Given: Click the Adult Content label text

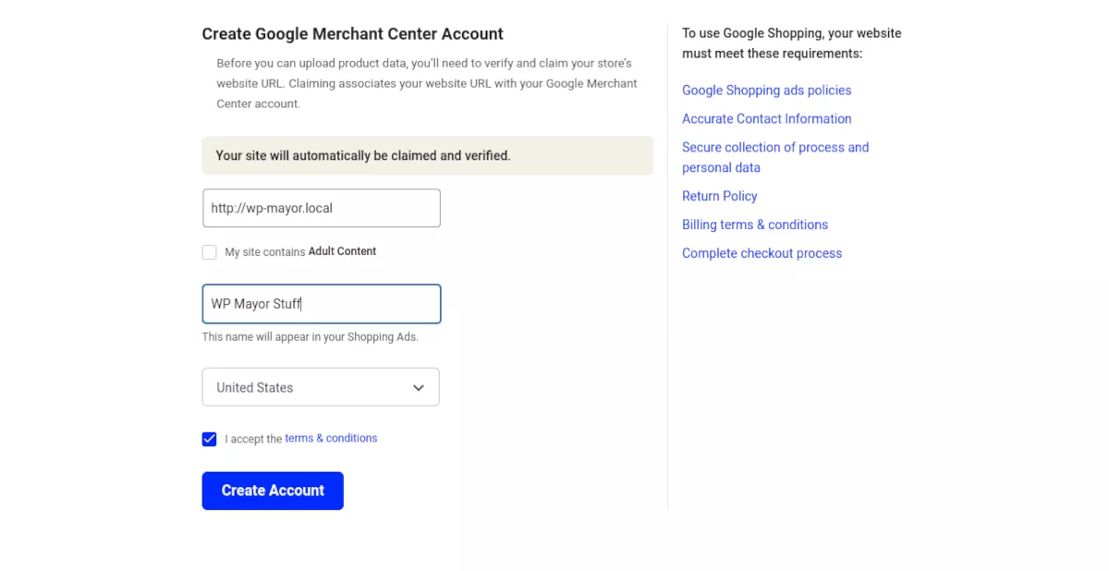Looking at the screenshot, I should click(343, 251).
